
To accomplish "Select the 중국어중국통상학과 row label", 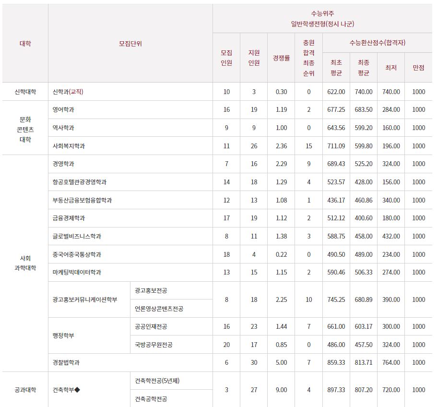I will point(77,254).
